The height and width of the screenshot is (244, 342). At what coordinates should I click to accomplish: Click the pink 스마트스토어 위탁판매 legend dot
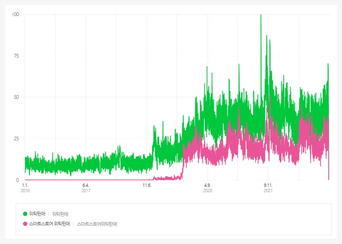point(25,224)
